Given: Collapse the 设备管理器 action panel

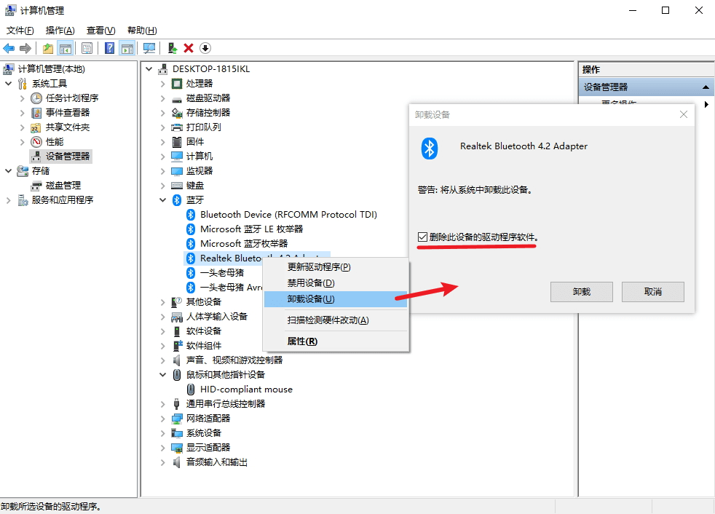Looking at the screenshot, I should [705, 86].
